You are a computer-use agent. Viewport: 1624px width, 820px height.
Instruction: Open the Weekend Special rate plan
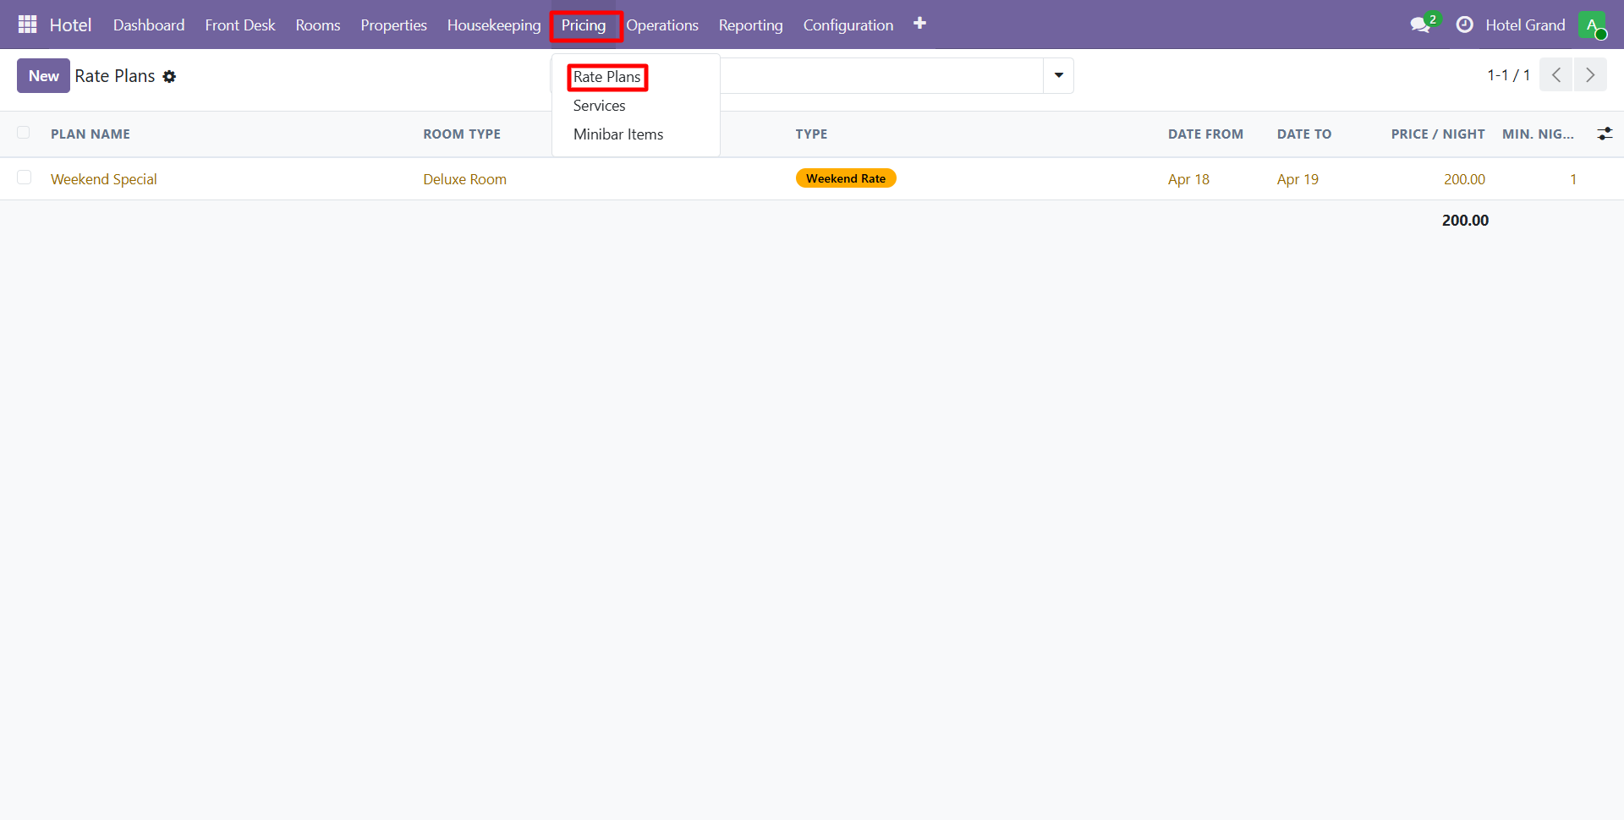[x=104, y=179]
